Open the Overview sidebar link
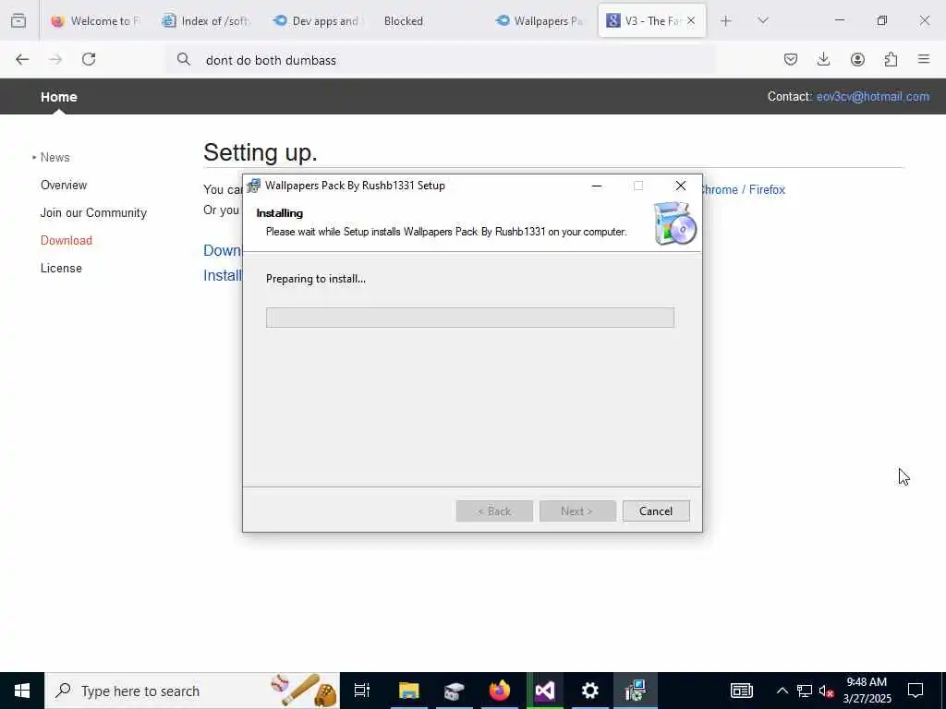The height and width of the screenshot is (709, 946). pyautogui.click(x=64, y=185)
